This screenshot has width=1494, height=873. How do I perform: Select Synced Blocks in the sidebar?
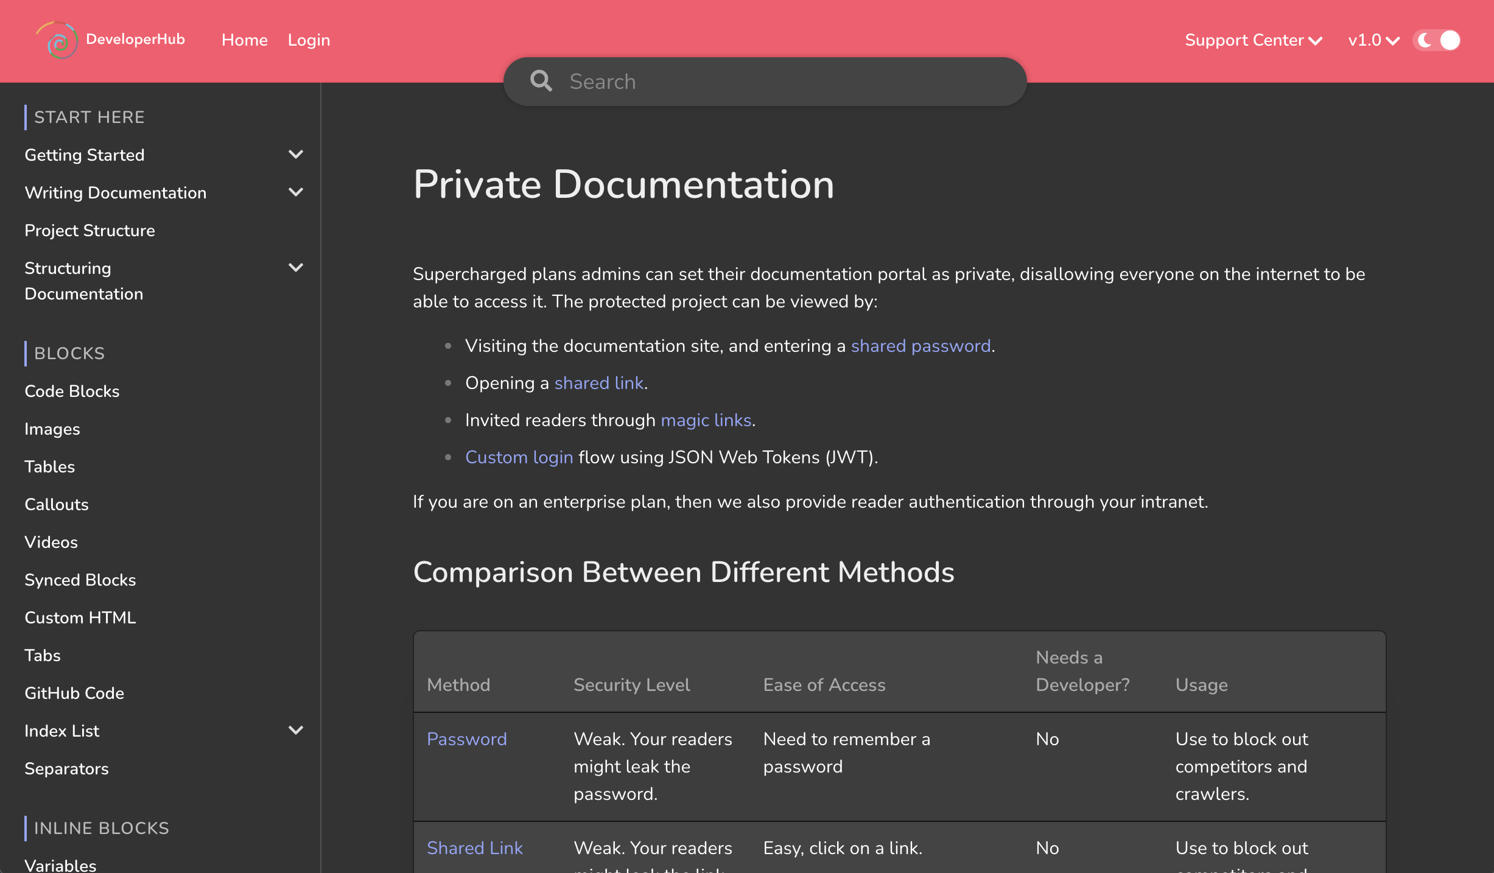point(80,580)
